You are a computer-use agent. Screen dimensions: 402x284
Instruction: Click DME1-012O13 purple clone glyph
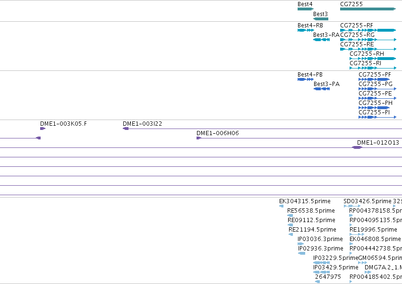(x=357, y=147)
